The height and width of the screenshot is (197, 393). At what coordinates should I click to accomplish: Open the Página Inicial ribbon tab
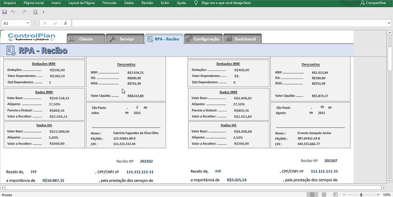(x=34, y=3)
